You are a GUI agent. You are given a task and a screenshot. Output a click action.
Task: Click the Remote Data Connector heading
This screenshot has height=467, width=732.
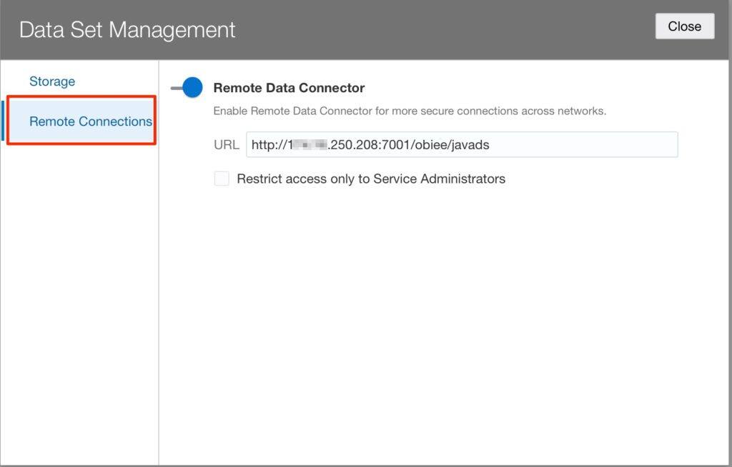(x=289, y=87)
